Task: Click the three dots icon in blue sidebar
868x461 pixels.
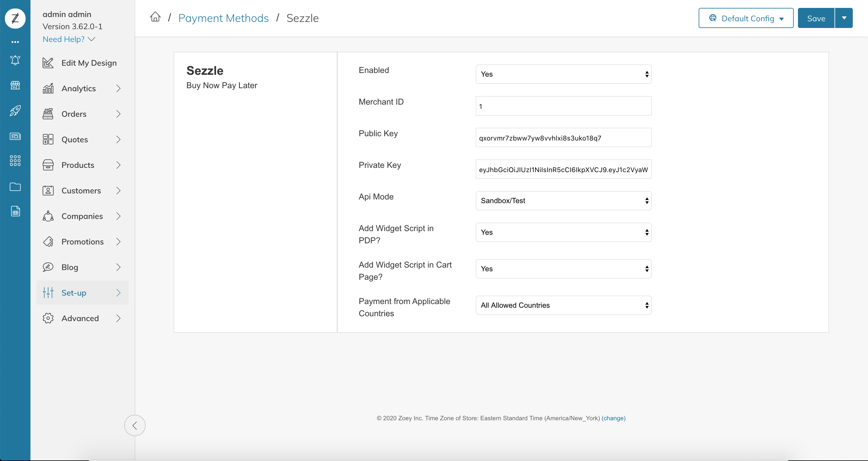Action: click(15, 42)
